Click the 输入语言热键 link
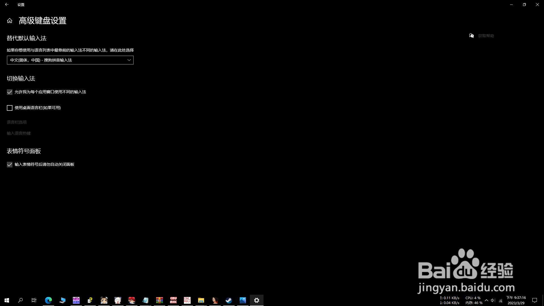The image size is (544, 306). pyautogui.click(x=18, y=133)
